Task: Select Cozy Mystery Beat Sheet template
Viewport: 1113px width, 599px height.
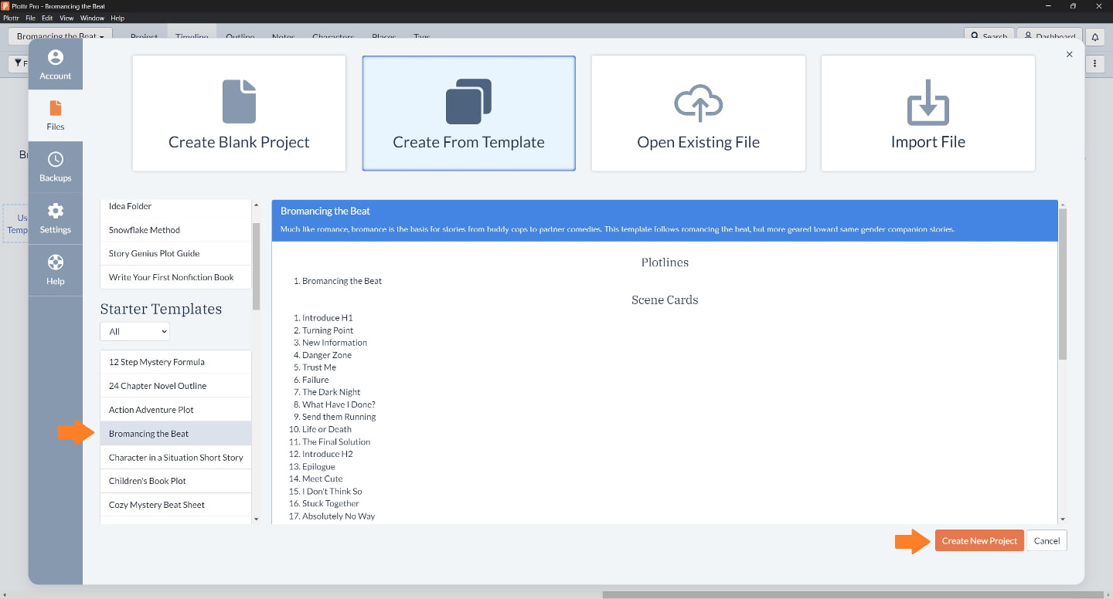Action: click(175, 505)
